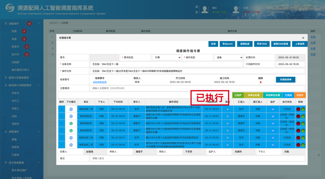Toggle 监护 checkbox in 08:33 row
This screenshot has height=179, width=325.
tap(273, 109)
